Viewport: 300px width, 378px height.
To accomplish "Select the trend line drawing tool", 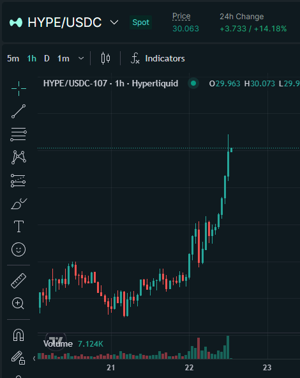I will tap(19, 111).
